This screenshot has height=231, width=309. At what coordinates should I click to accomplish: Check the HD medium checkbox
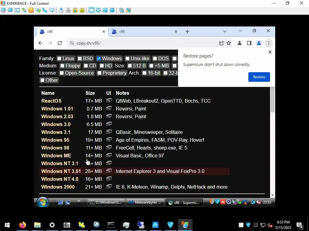(x=102, y=66)
